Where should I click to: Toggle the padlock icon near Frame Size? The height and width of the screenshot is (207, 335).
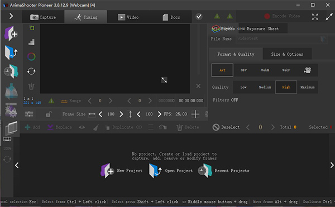(49, 114)
